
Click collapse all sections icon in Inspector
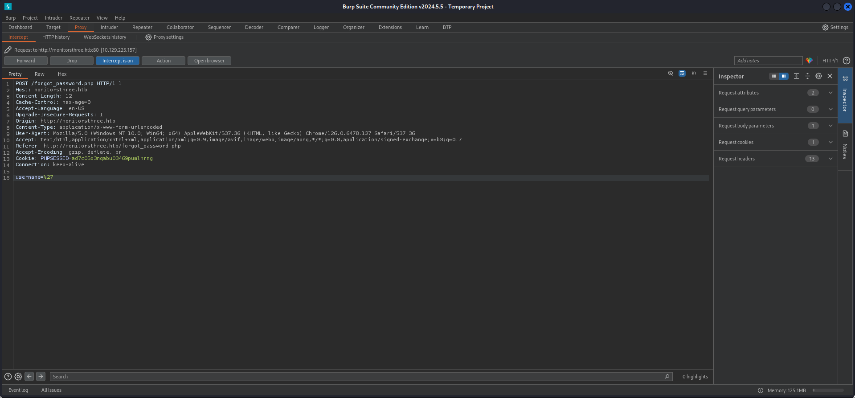tap(807, 76)
